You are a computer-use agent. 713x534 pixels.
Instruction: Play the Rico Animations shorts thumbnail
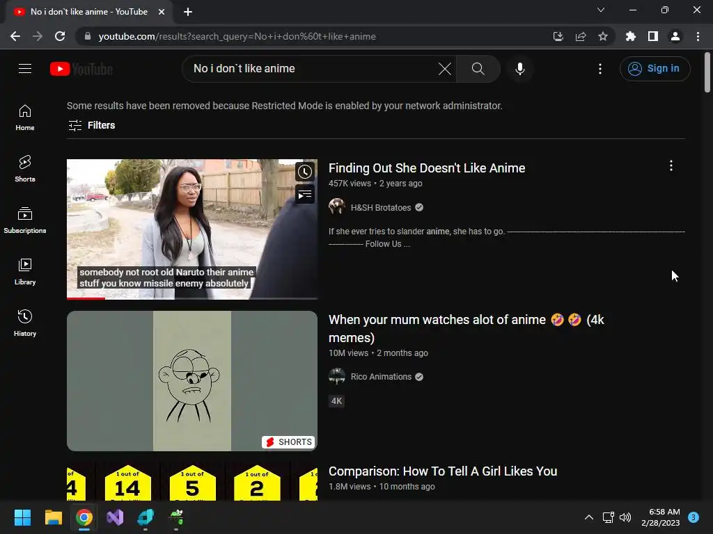coord(192,380)
